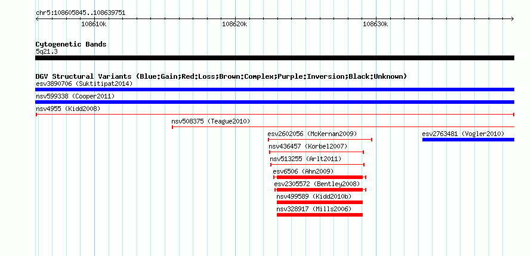Click the esv2602056 (McKernan2009) label
This screenshot has height=256, width=531.
(x=312, y=134)
